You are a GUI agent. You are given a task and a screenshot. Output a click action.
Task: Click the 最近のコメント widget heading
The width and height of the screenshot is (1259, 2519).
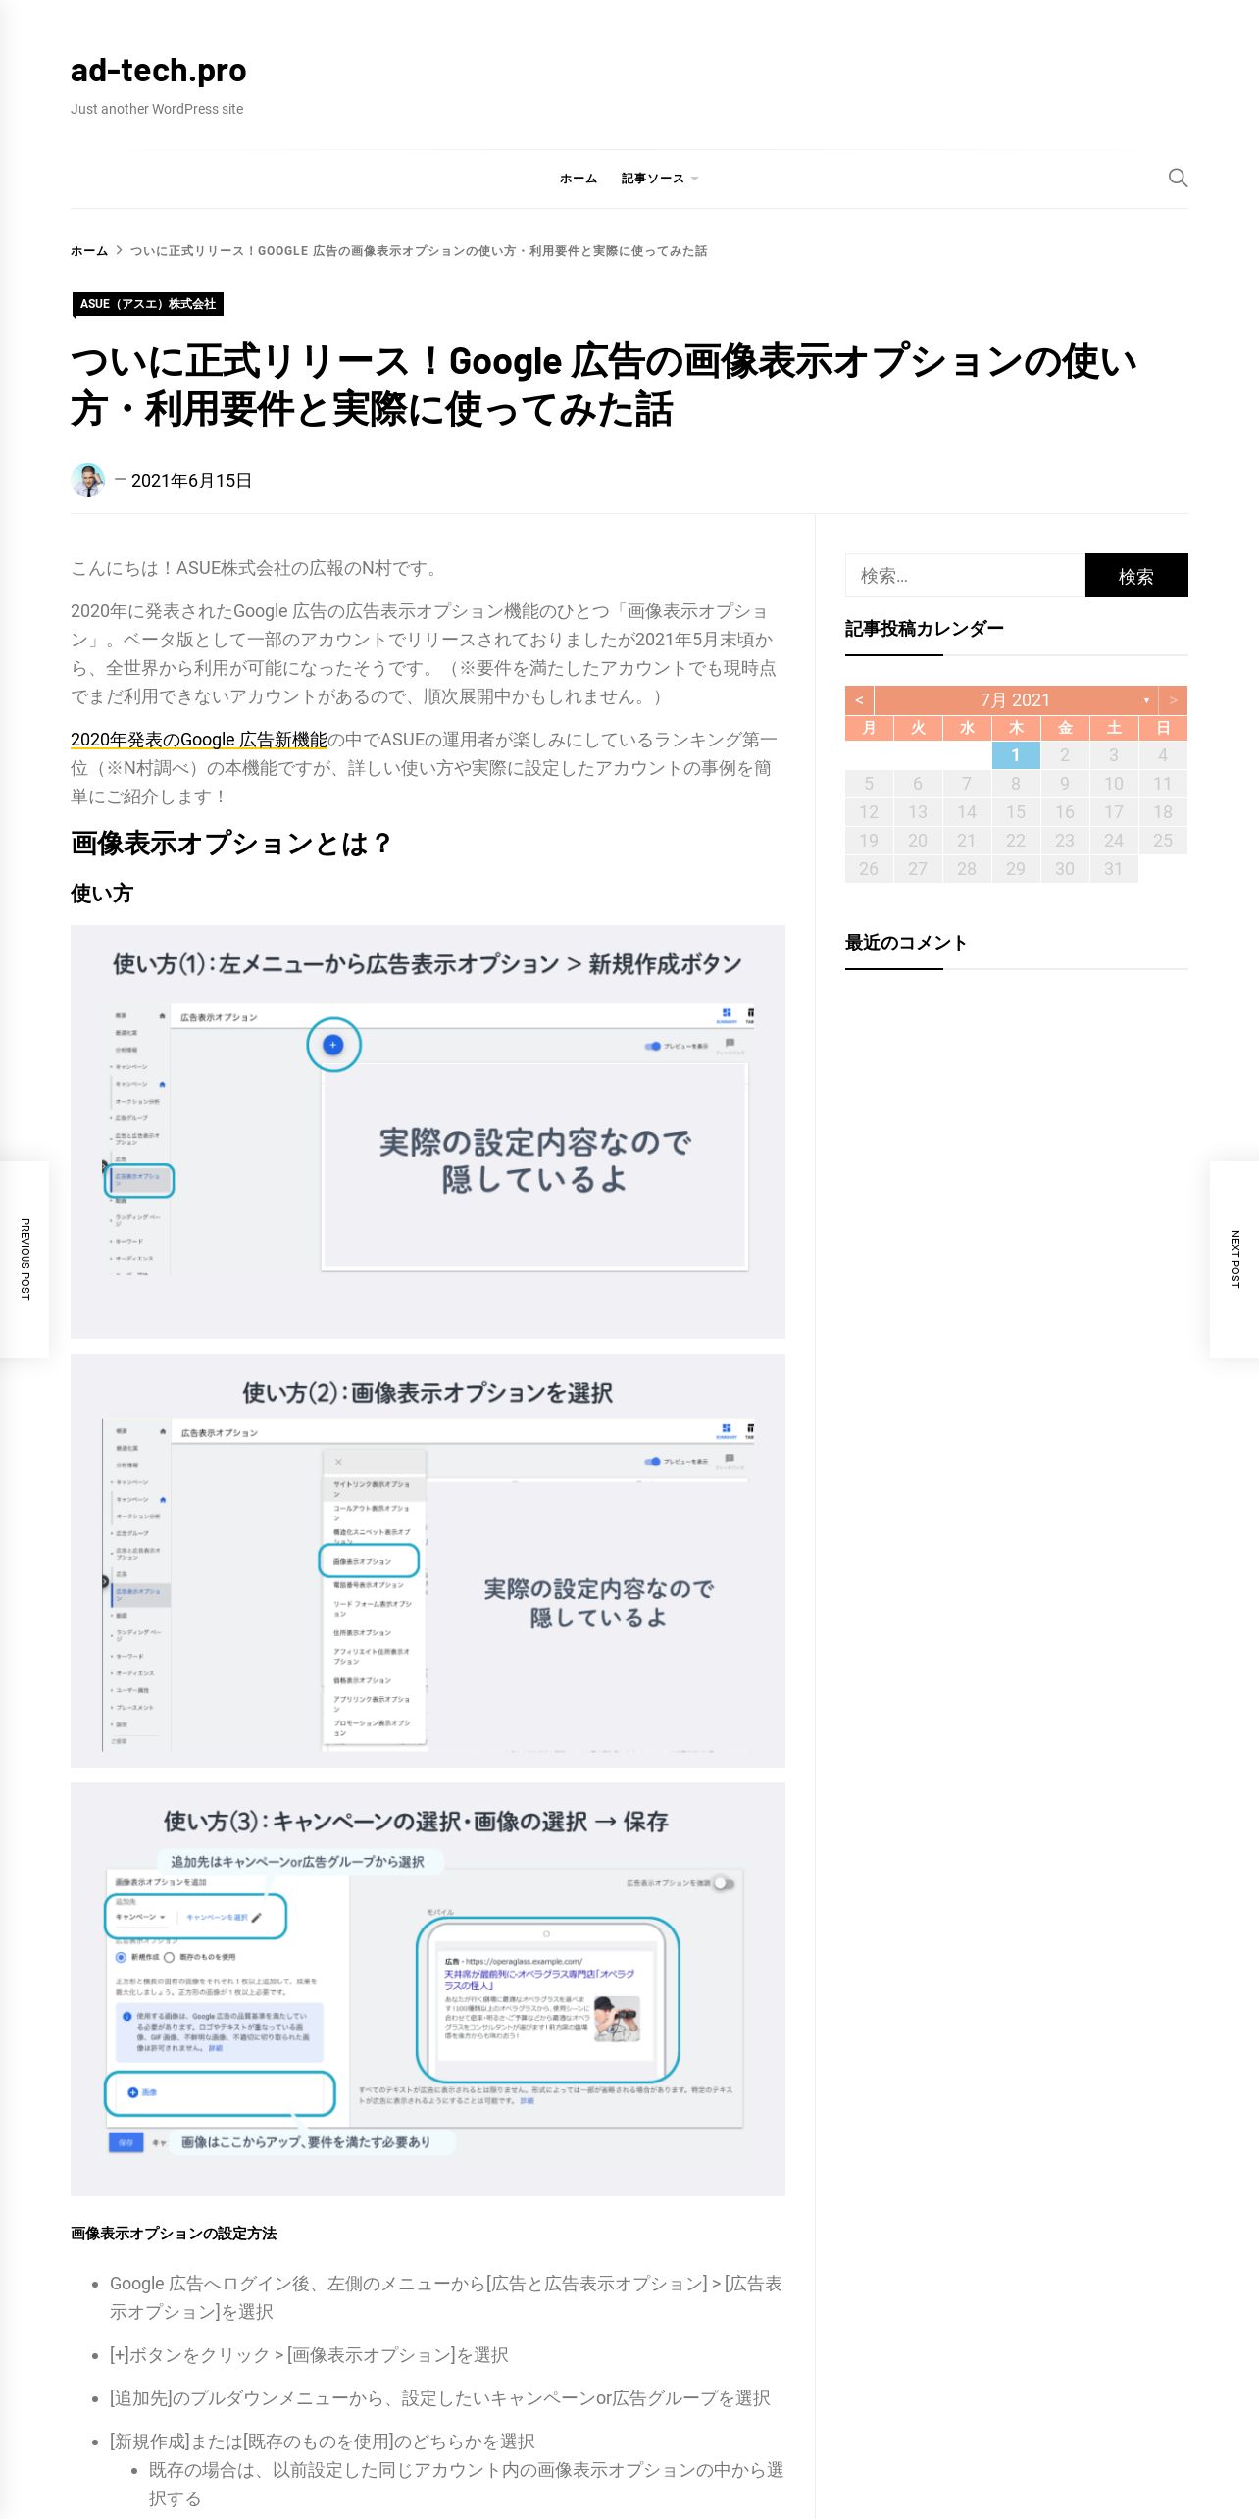point(906,943)
